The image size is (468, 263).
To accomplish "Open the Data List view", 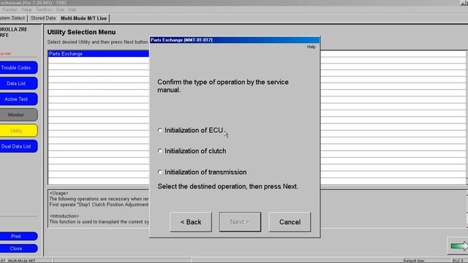I will [x=18, y=83].
